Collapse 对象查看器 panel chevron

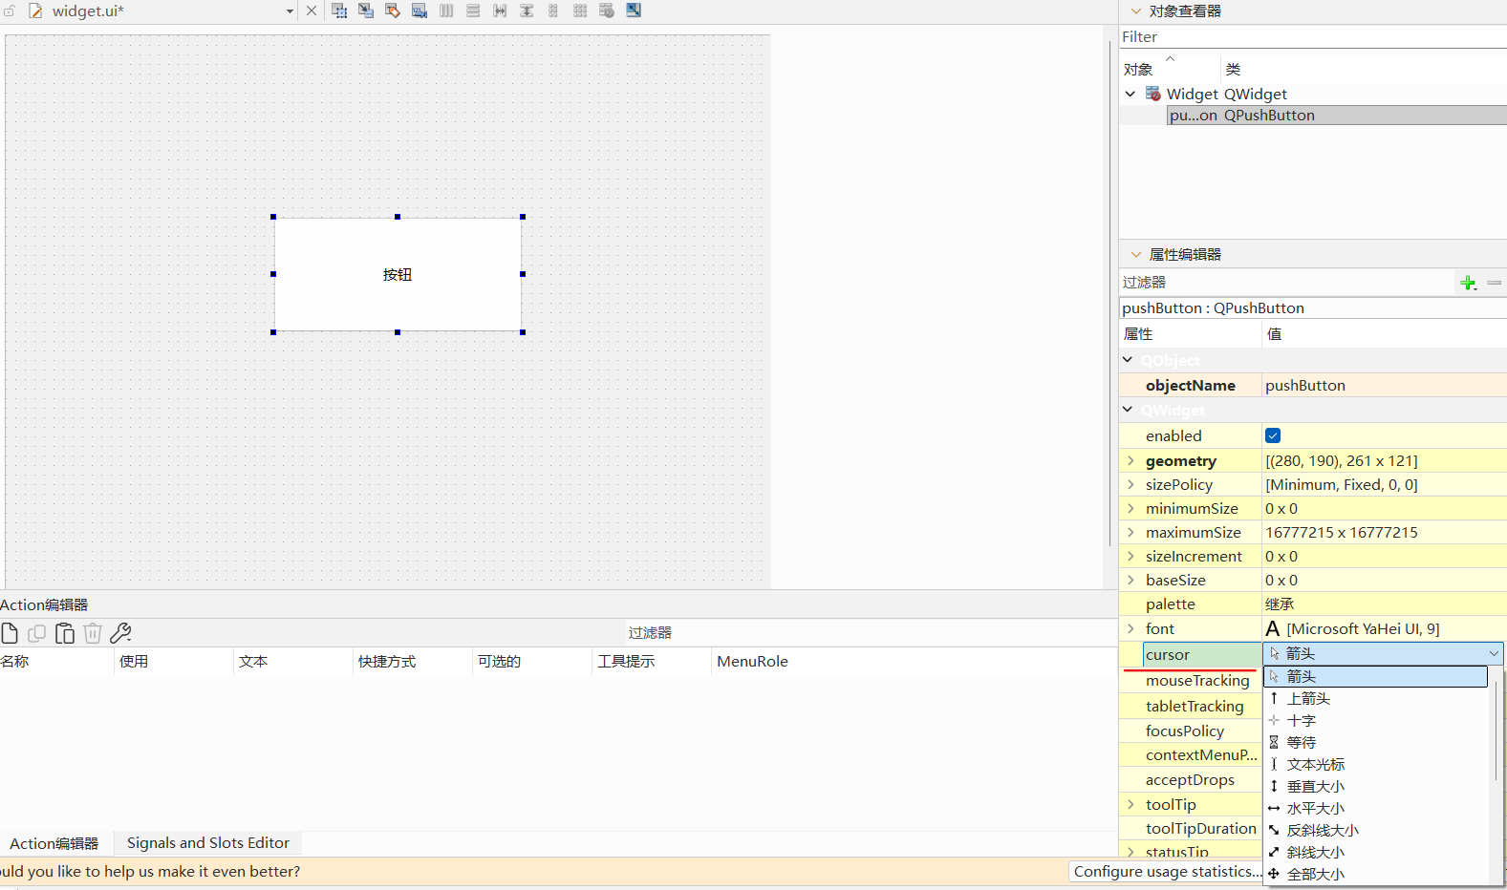1136,11
